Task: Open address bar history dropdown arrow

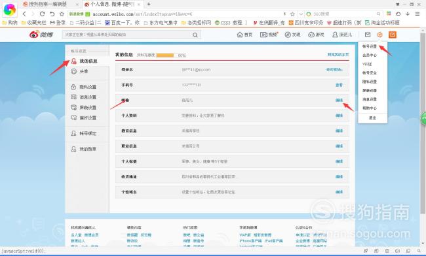Action: (x=301, y=14)
